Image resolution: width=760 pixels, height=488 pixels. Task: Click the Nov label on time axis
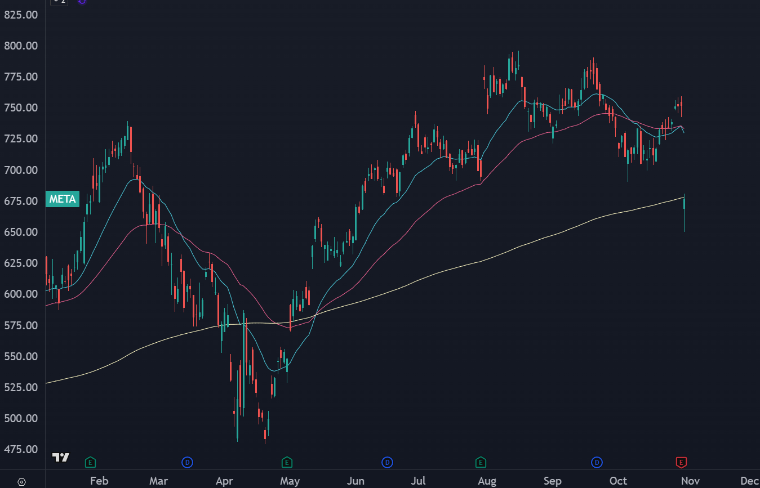click(690, 481)
